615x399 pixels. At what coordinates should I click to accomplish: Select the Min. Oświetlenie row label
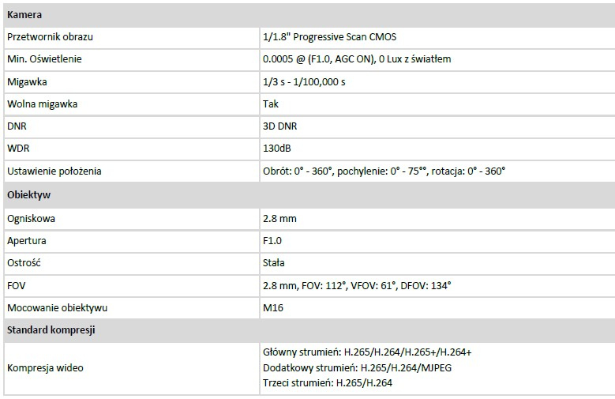(44, 59)
